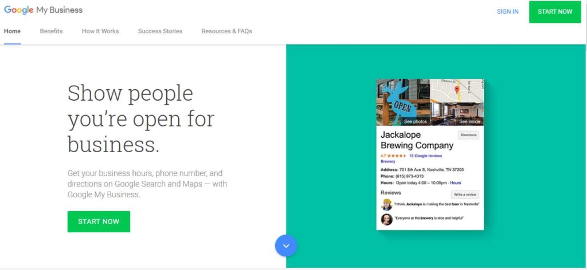This screenshot has height=270, width=587.
Task: Click the Jackalope Brewing Company title
Action: 417,140
